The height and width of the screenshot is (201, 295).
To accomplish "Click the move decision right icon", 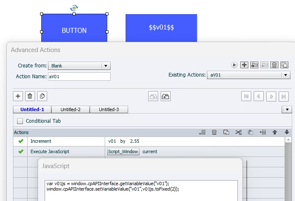I will 166,96.
